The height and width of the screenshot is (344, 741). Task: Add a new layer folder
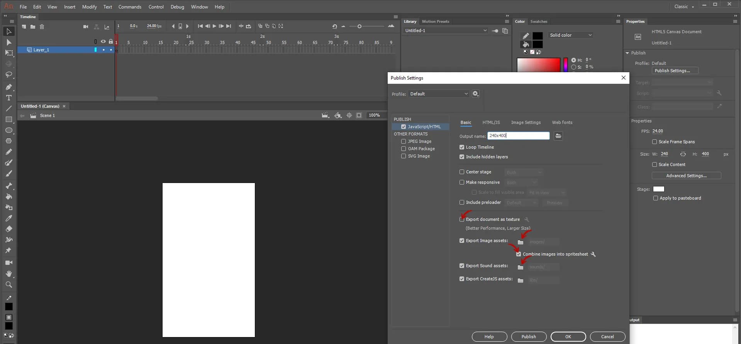coord(33,27)
